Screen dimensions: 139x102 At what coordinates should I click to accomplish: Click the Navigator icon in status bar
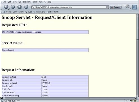pos(2,101)
